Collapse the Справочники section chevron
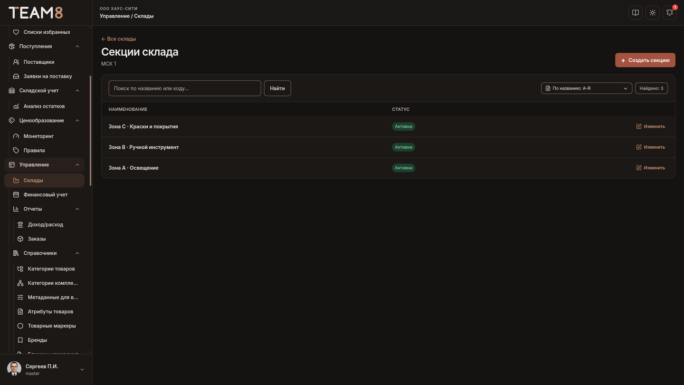Screen dimensions: 684x385 click(x=77, y=253)
